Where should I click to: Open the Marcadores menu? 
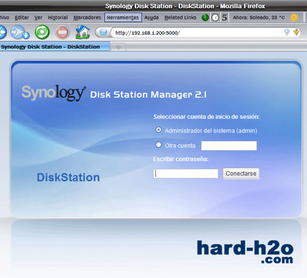coord(87,18)
